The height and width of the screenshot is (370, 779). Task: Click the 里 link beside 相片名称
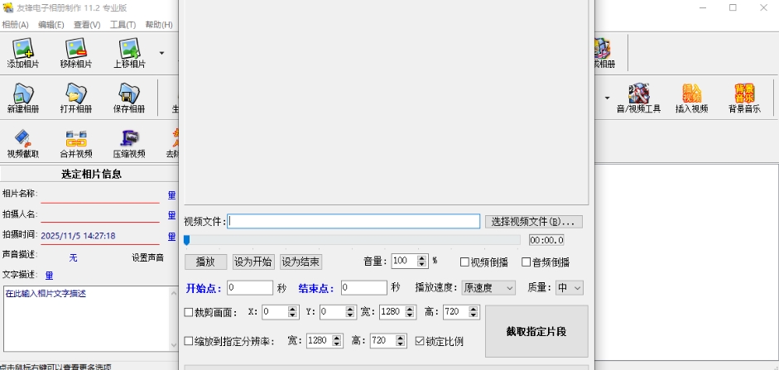click(x=171, y=195)
